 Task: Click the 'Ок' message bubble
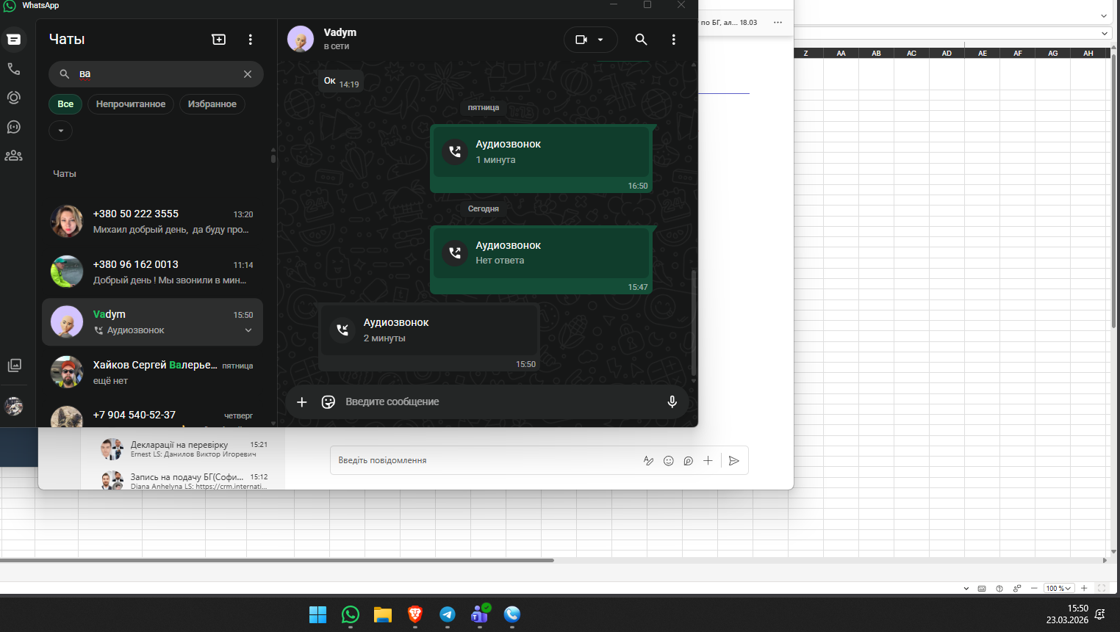click(x=341, y=81)
